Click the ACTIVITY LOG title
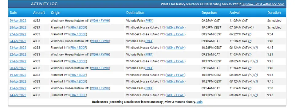The height and width of the screenshot is (112, 295). (44, 4)
